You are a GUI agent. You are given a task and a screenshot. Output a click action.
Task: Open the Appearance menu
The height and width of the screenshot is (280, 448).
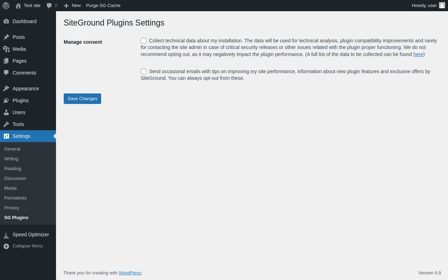pyautogui.click(x=26, y=89)
